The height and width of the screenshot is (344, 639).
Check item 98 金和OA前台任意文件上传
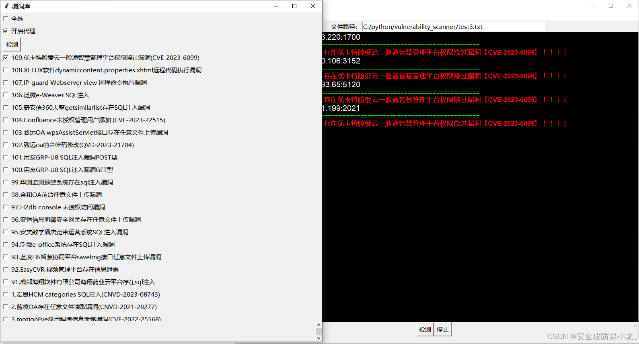6,195
